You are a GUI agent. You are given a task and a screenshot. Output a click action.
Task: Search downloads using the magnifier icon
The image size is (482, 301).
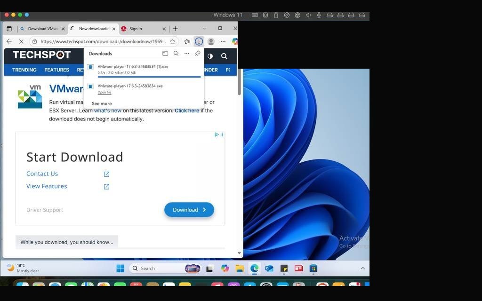click(x=176, y=54)
